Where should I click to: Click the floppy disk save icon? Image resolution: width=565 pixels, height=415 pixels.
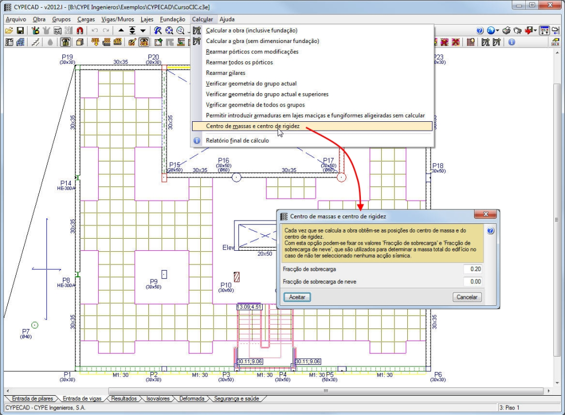(20, 31)
